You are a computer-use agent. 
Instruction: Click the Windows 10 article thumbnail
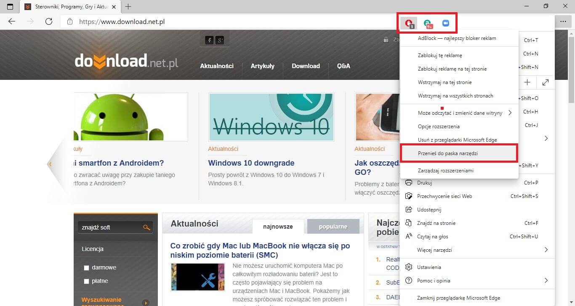[272, 117]
